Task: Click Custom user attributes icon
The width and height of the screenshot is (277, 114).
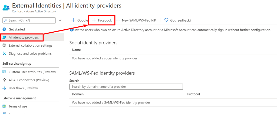Action: pyautogui.click(x=4, y=72)
